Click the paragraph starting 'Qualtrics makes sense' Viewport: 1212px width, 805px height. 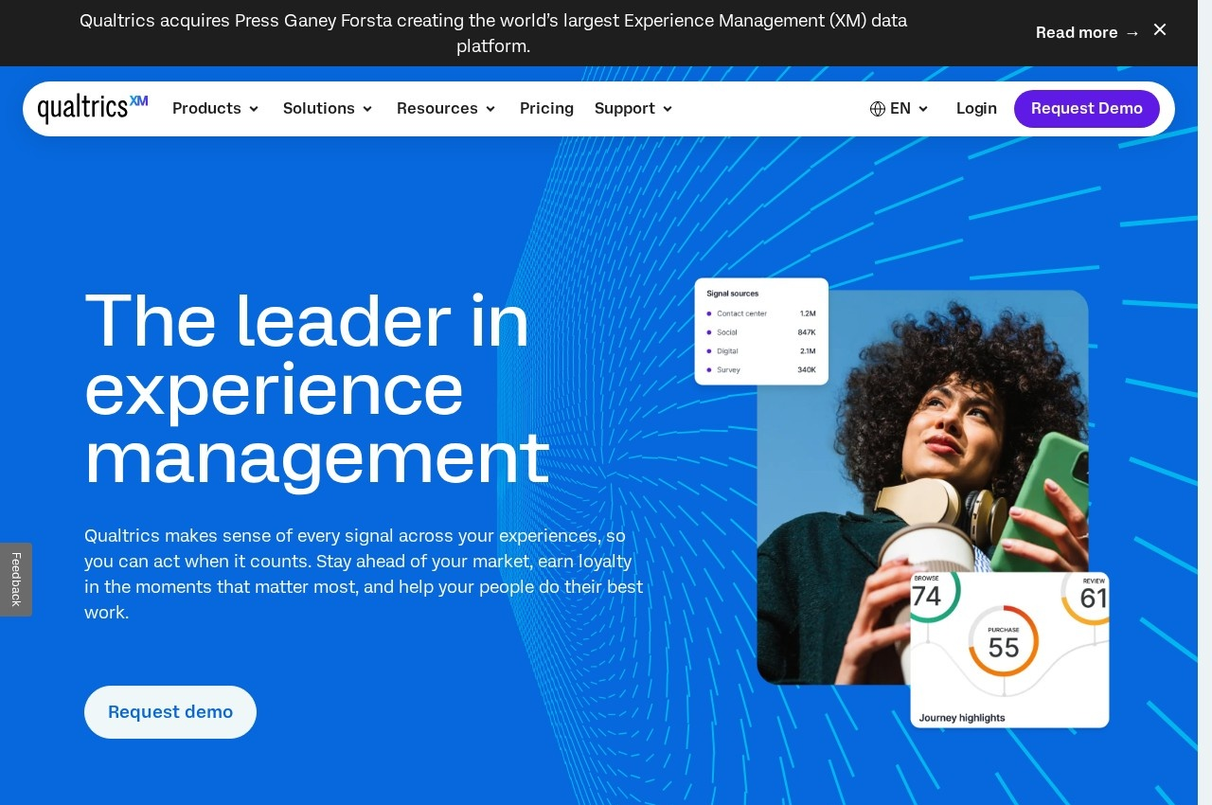coord(364,574)
